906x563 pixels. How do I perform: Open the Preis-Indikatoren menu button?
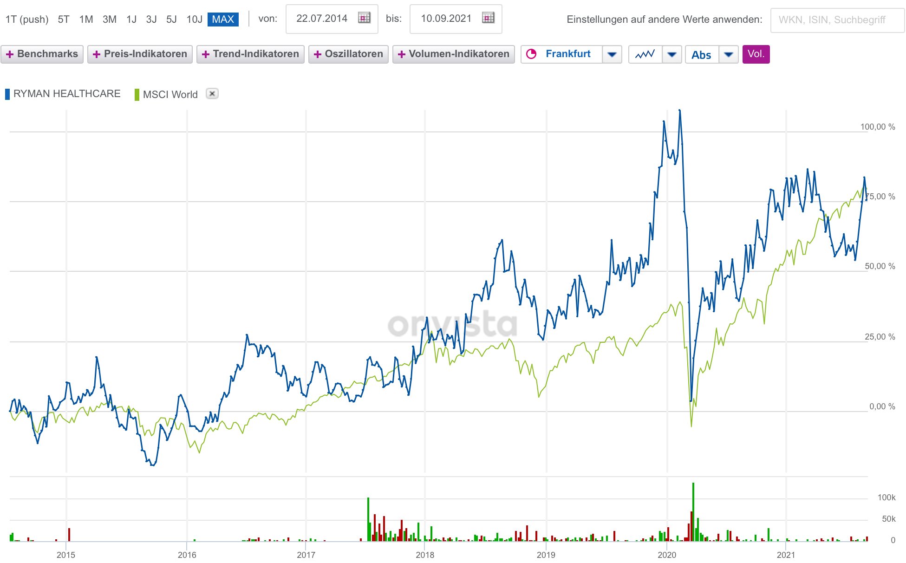tap(140, 54)
